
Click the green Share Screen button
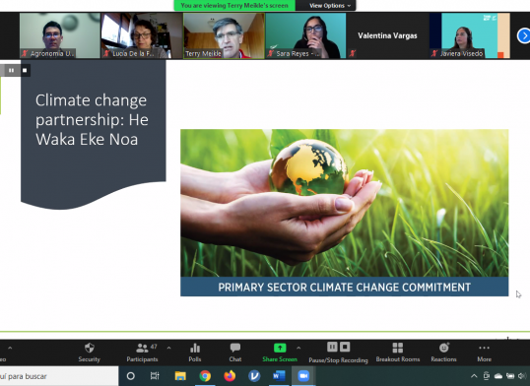coord(280,353)
